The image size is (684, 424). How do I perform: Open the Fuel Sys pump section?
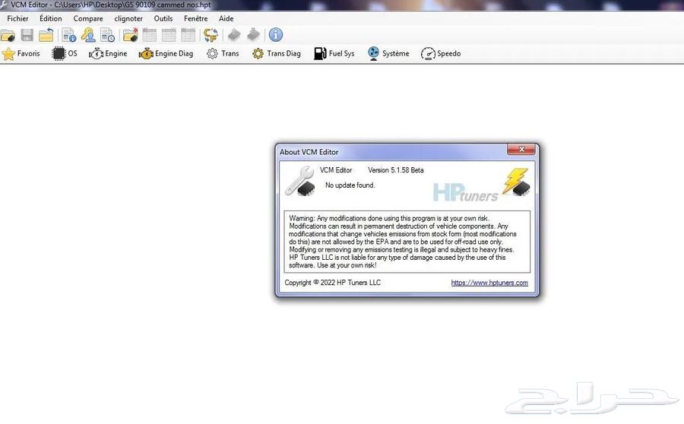point(334,54)
